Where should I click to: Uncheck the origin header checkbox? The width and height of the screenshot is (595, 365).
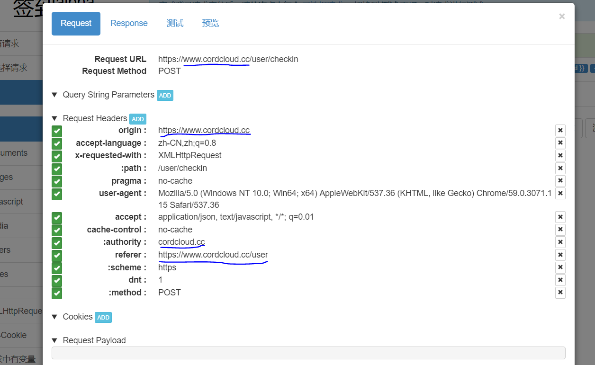pyautogui.click(x=56, y=131)
